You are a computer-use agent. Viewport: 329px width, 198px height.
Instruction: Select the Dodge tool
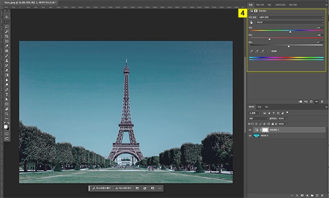tap(7, 84)
